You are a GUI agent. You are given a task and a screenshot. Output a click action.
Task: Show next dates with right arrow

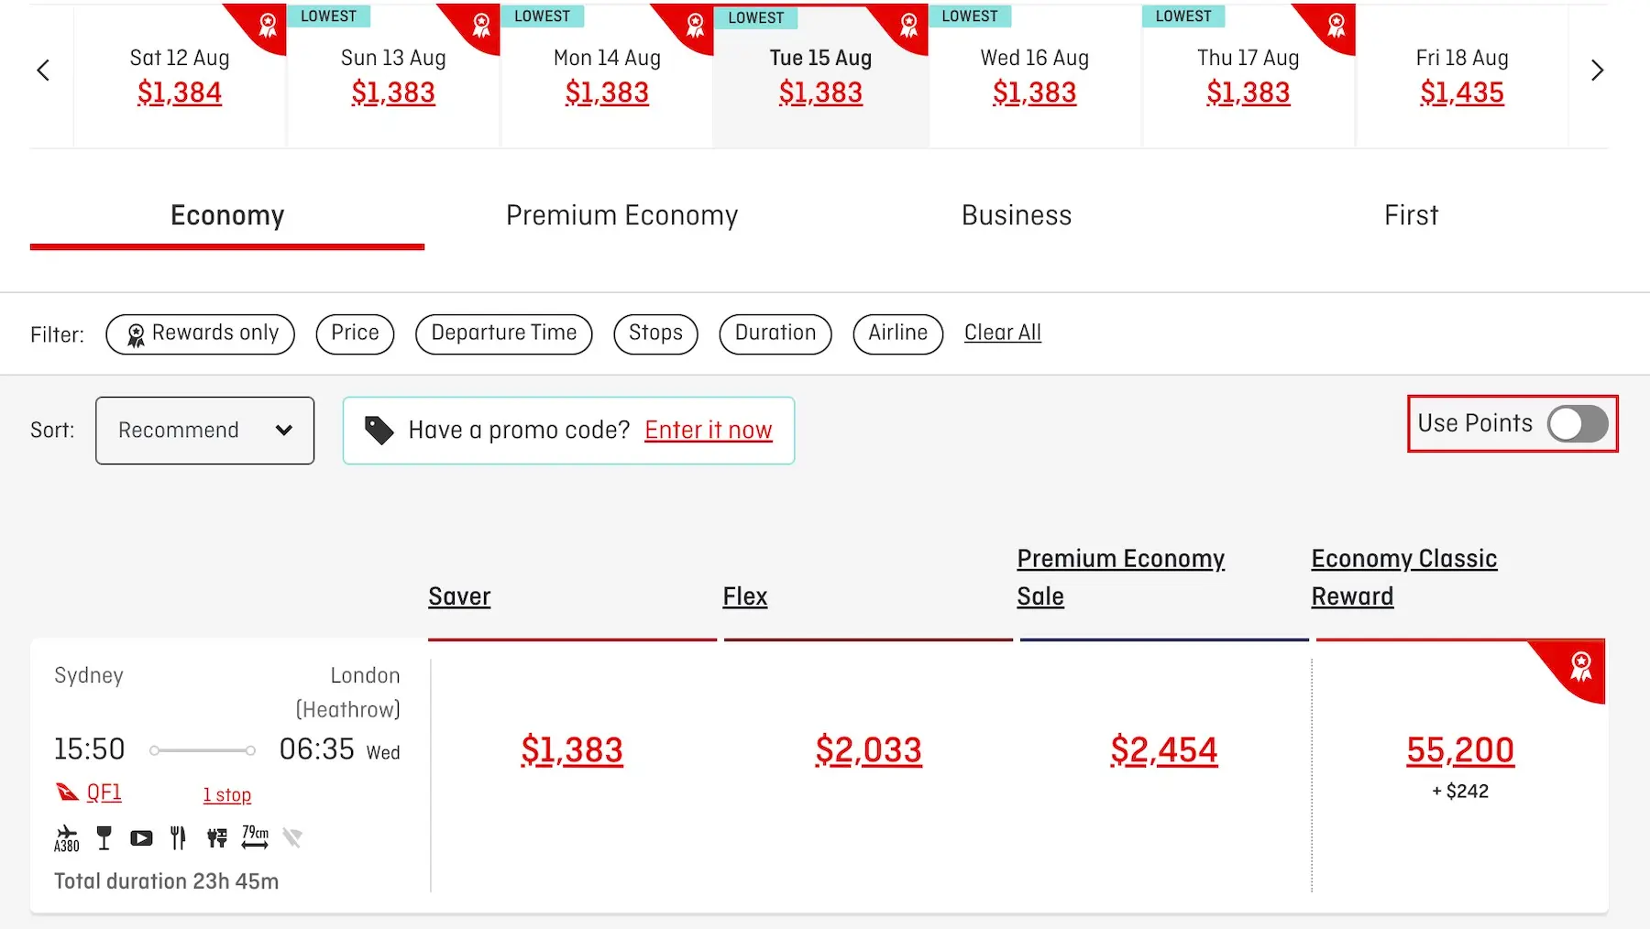click(1597, 71)
